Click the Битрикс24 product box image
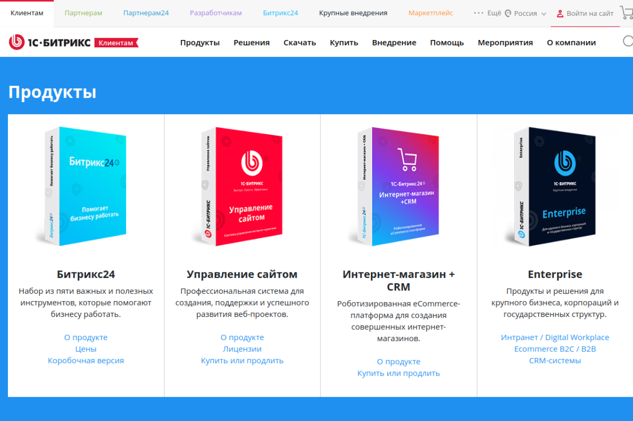This screenshot has height=421, width=633. 86,186
